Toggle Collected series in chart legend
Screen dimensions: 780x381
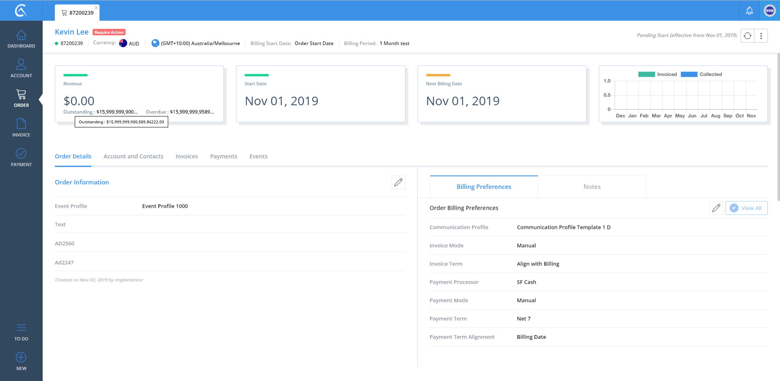(701, 74)
